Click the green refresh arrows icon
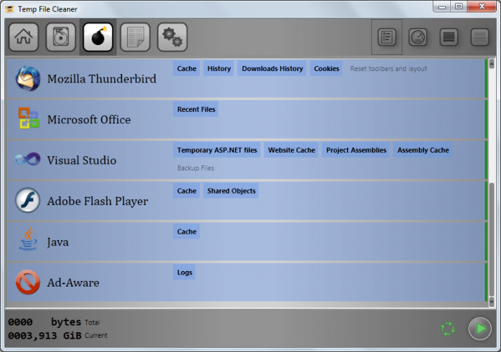 [x=447, y=328]
